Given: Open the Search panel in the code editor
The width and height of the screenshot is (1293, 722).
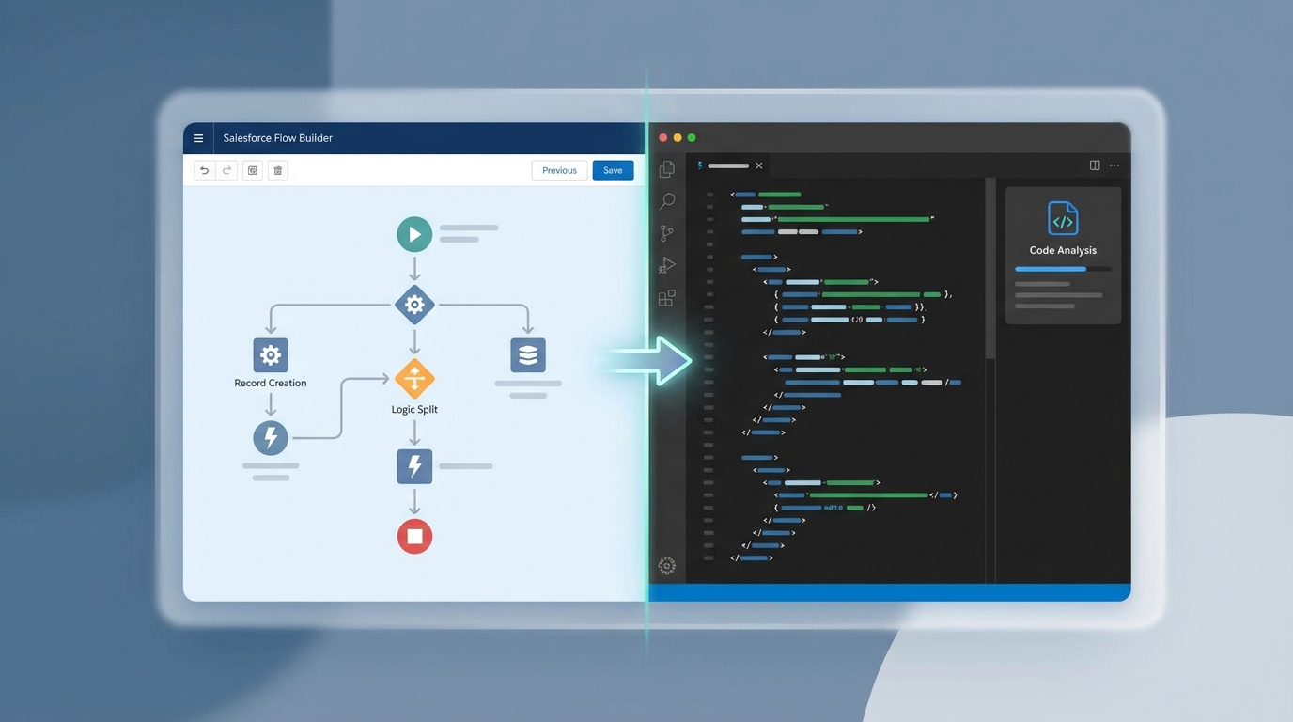Looking at the screenshot, I should coord(667,200).
